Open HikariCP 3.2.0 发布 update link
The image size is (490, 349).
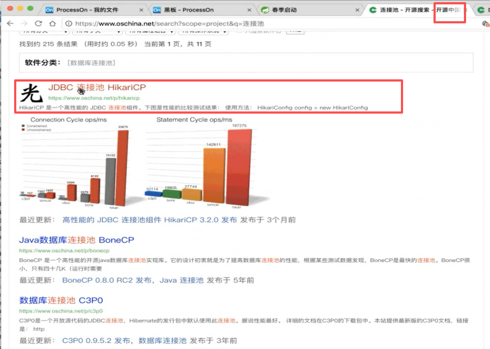[150, 220]
